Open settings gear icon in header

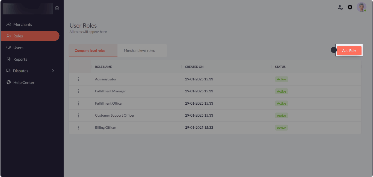coord(350,7)
